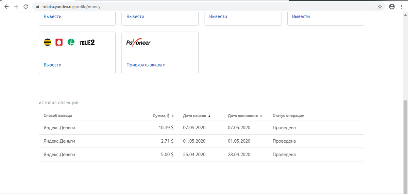Select Яндекс.Деньги in the 5,00 $ row
This screenshot has height=194, width=408.
pyautogui.click(x=59, y=154)
